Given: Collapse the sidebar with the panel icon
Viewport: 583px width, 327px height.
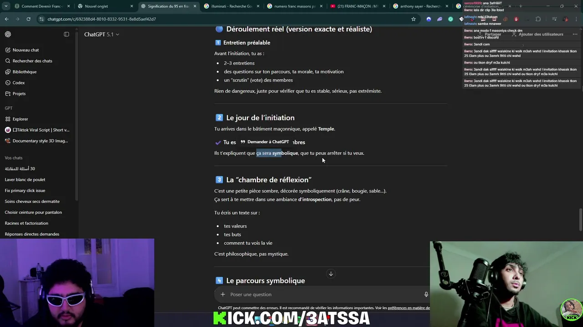Looking at the screenshot, I should click(66, 35).
